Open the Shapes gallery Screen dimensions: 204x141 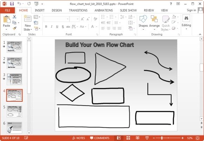(143, 23)
